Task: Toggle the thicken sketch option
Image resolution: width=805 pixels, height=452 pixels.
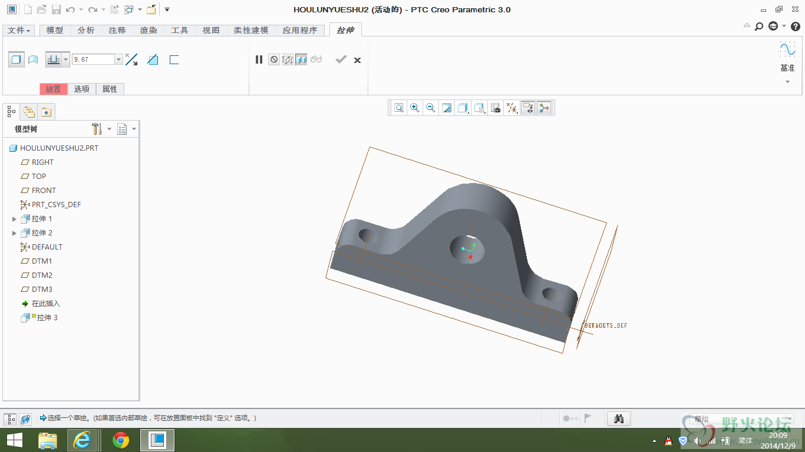Action: [x=174, y=59]
